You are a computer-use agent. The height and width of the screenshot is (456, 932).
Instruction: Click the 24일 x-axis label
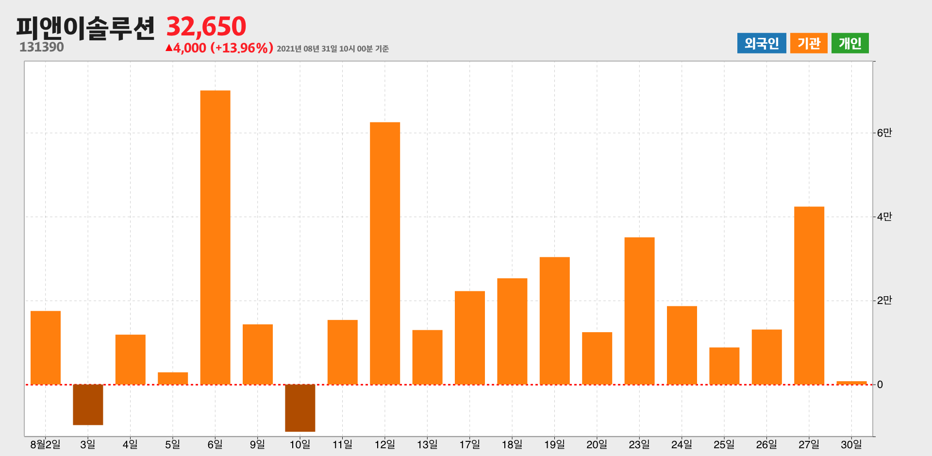pyautogui.click(x=682, y=444)
